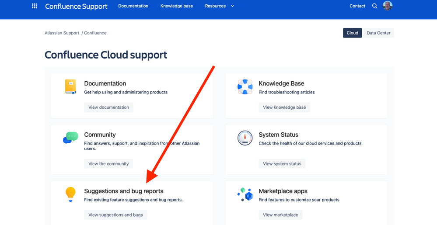Open the app switcher grid icon
The image size is (437, 225).
pyautogui.click(x=35, y=6)
